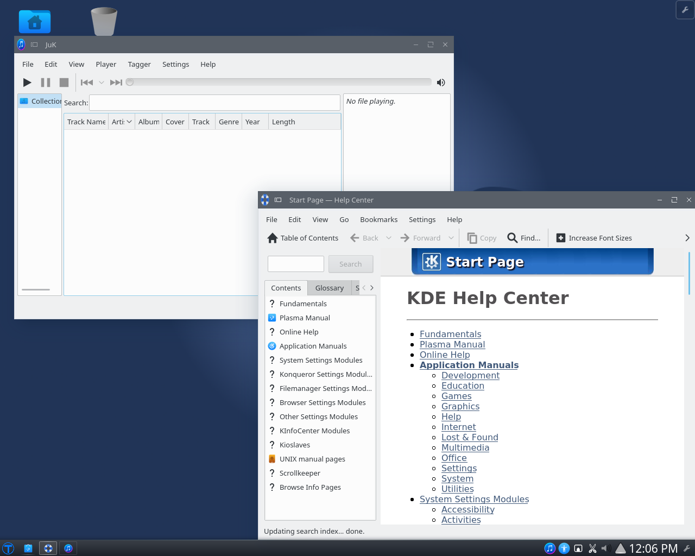Screen dimensions: 695x556
Task: Click the Copy toolbar icon
Action: 472,238
